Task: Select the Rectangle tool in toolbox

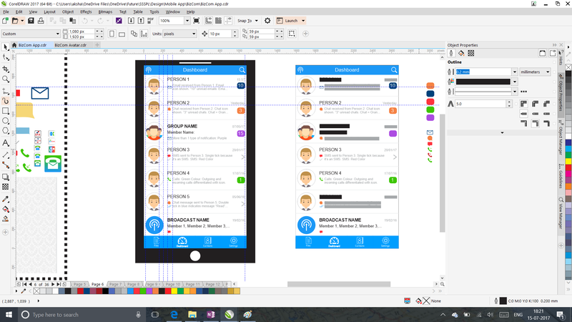Action: pyautogui.click(x=6, y=111)
